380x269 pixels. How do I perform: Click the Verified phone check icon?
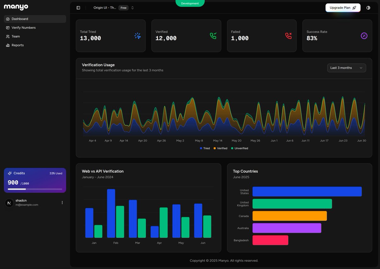pos(213,36)
